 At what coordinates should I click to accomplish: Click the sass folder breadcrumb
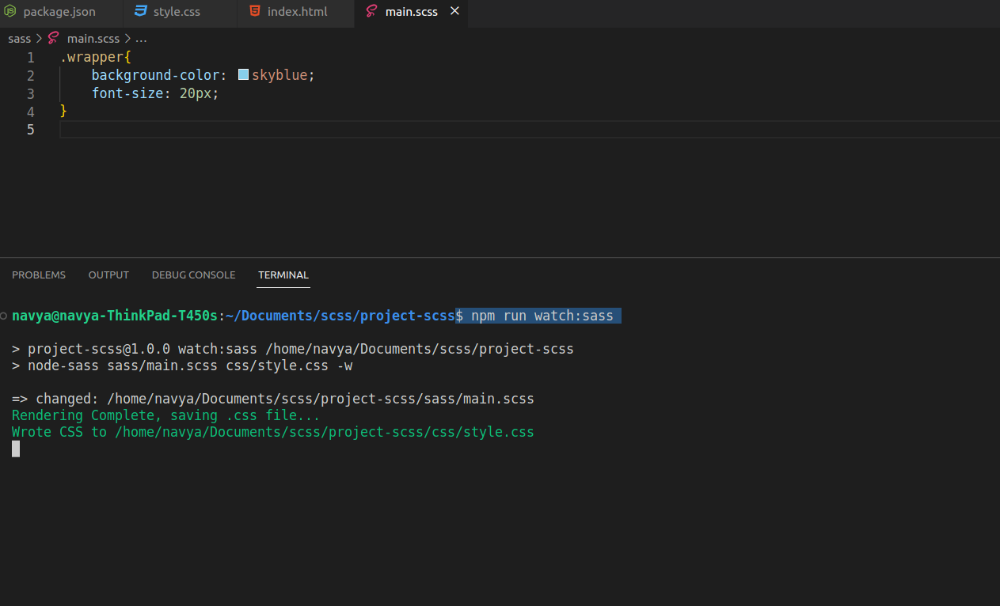tap(20, 38)
